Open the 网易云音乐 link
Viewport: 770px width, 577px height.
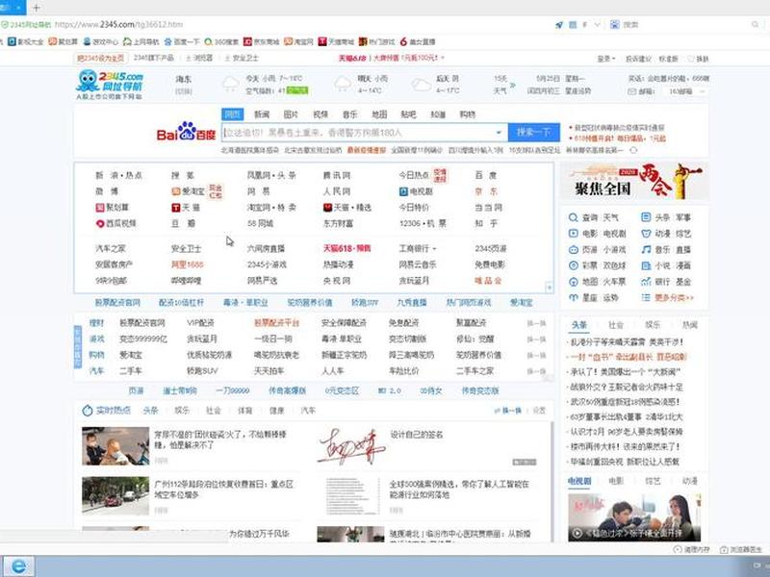coord(418,264)
